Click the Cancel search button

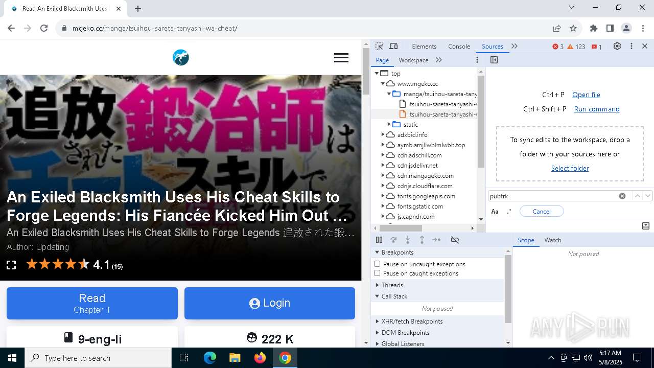click(542, 211)
